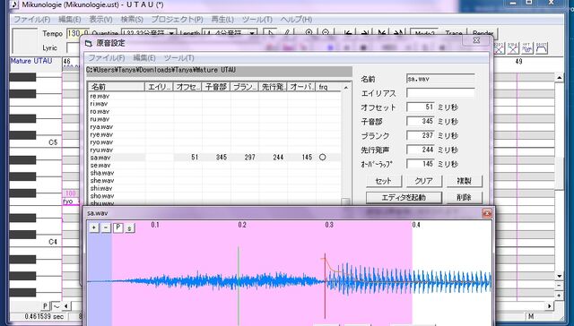Screen dimensions: 574x326
Task: Click the エディタを起動 button
Action: tap(404, 197)
